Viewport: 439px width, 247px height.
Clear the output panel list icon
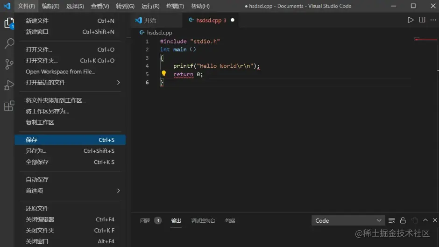(392, 220)
